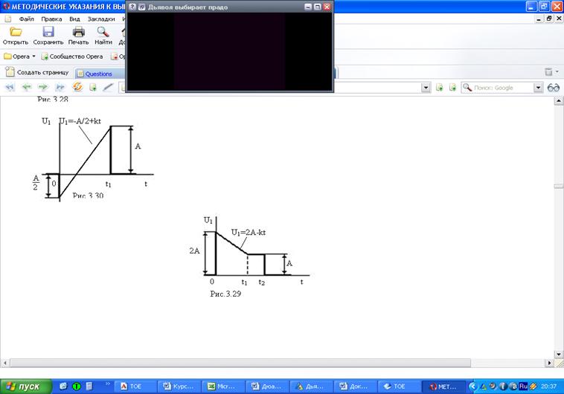The image size is (564, 394).
Task: Click the Opera document menu icon left of Файл
Action: tap(8, 19)
